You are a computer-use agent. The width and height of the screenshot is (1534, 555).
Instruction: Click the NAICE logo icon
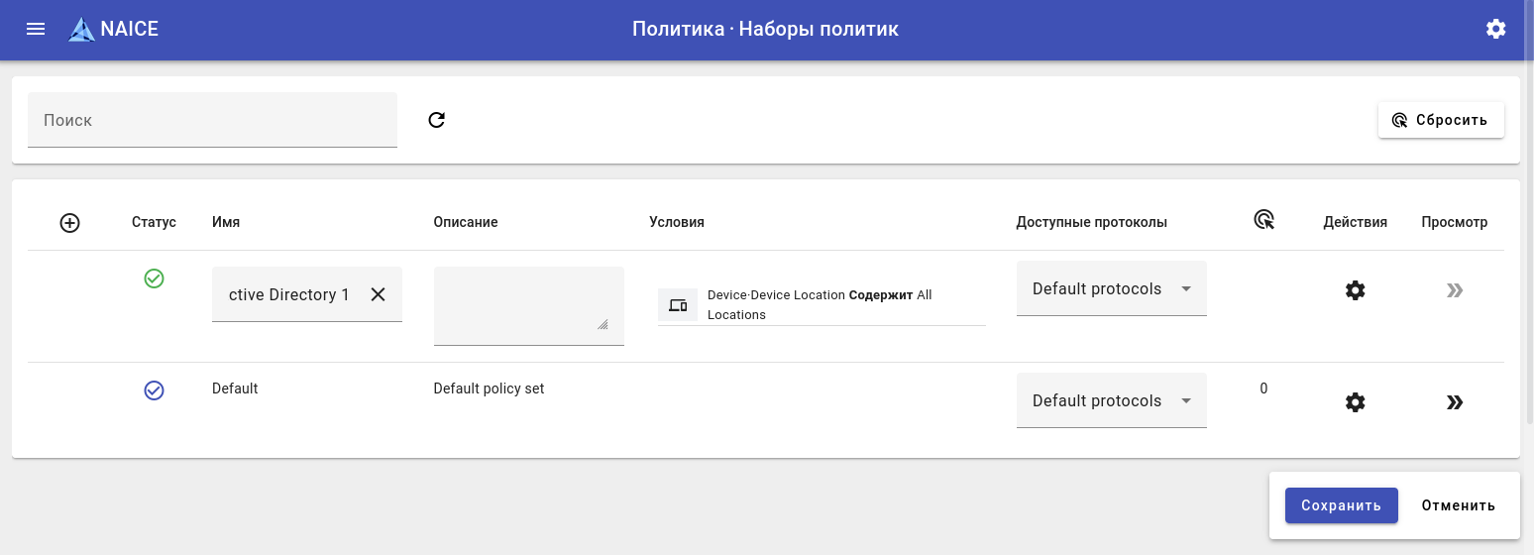coord(81,30)
